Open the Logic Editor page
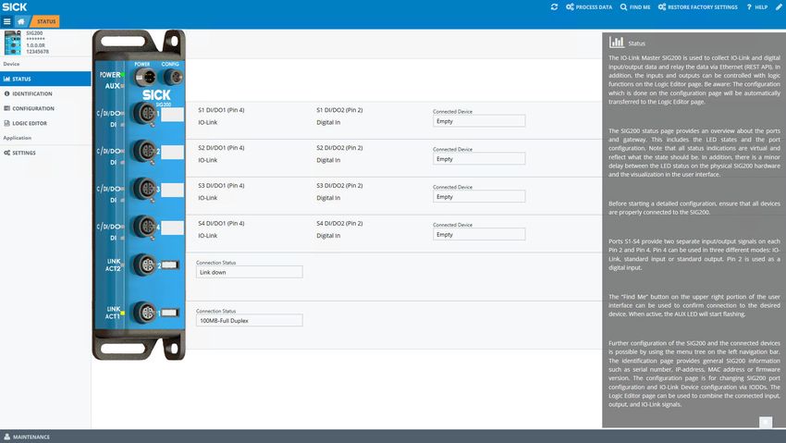 click(x=30, y=123)
